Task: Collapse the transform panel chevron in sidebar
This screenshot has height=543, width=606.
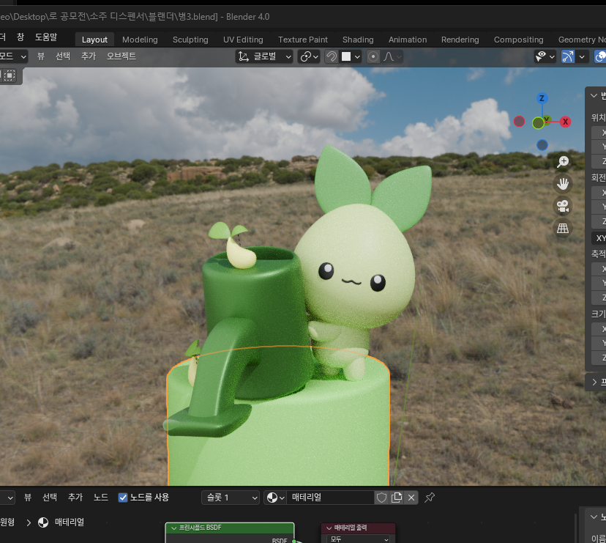Action: click(594, 95)
